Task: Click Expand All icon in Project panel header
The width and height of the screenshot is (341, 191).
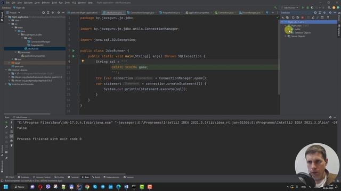Action: coord(48,13)
